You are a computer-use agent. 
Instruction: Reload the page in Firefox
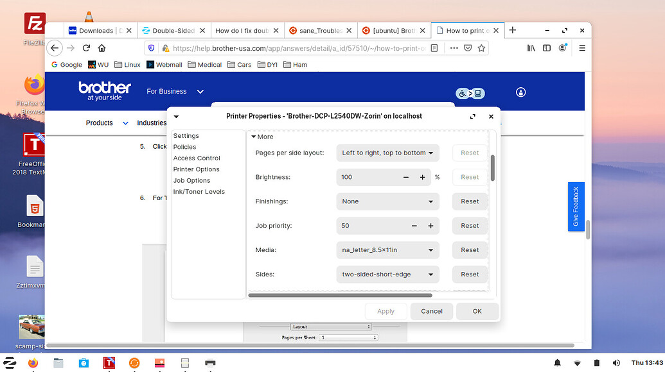[x=86, y=48]
